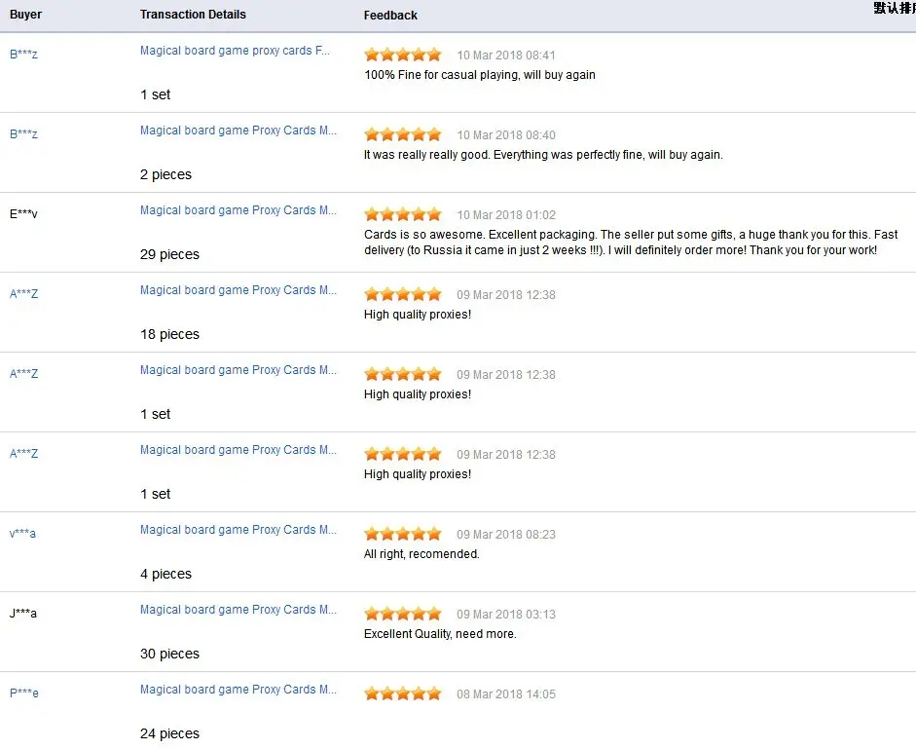Click star rating on J***a's review
Viewport: 916px width, 749px height.
click(402, 614)
